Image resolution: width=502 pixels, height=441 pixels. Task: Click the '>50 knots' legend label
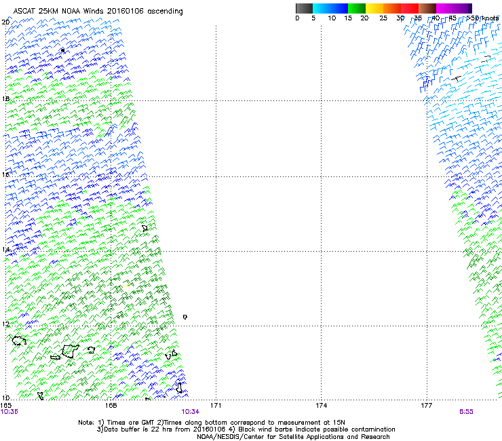tap(482, 18)
